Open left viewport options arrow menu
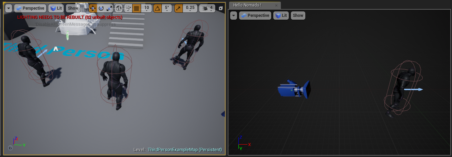The image size is (452, 157). point(9,8)
